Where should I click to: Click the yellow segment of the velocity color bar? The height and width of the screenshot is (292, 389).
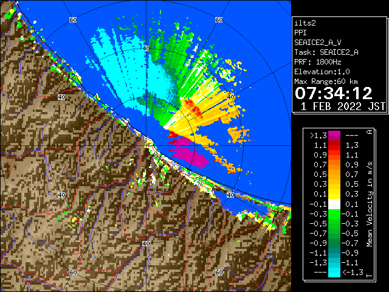point(334,194)
